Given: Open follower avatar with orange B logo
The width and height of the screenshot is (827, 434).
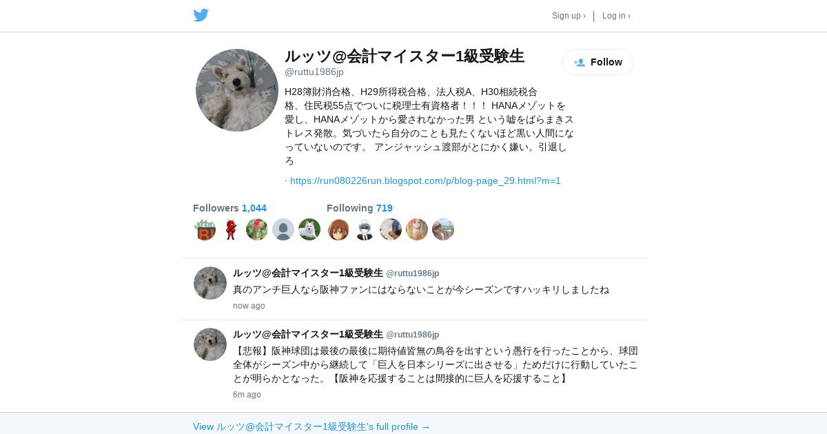Looking at the screenshot, I should click(x=205, y=229).
